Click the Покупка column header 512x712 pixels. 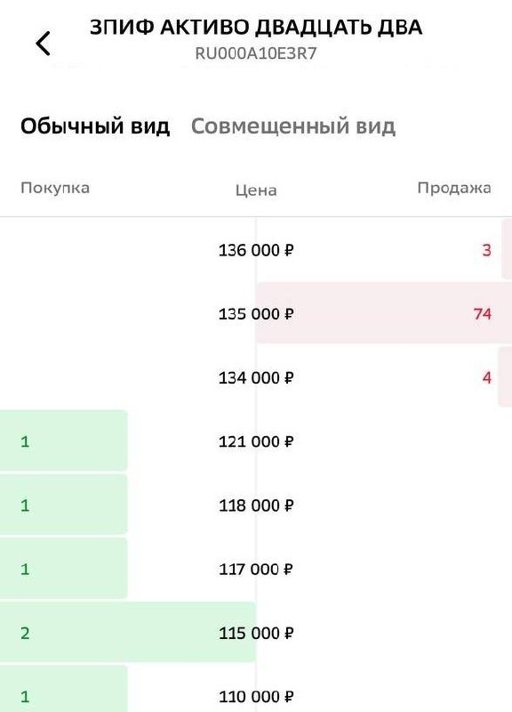(55, 188)
